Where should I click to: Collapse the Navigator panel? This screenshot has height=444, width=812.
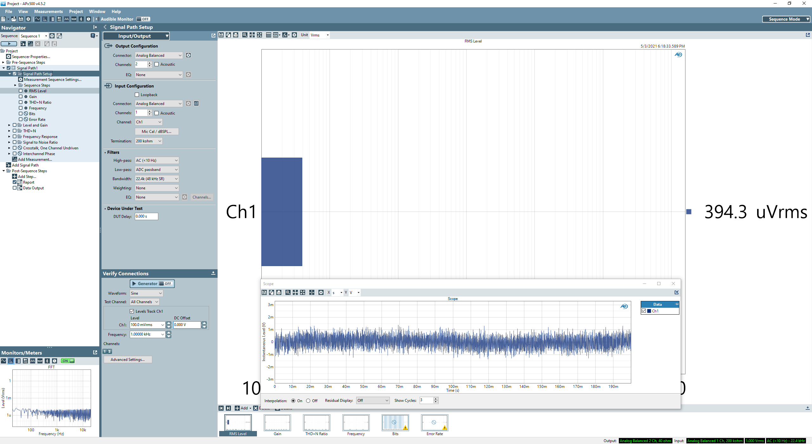(95, 27)
